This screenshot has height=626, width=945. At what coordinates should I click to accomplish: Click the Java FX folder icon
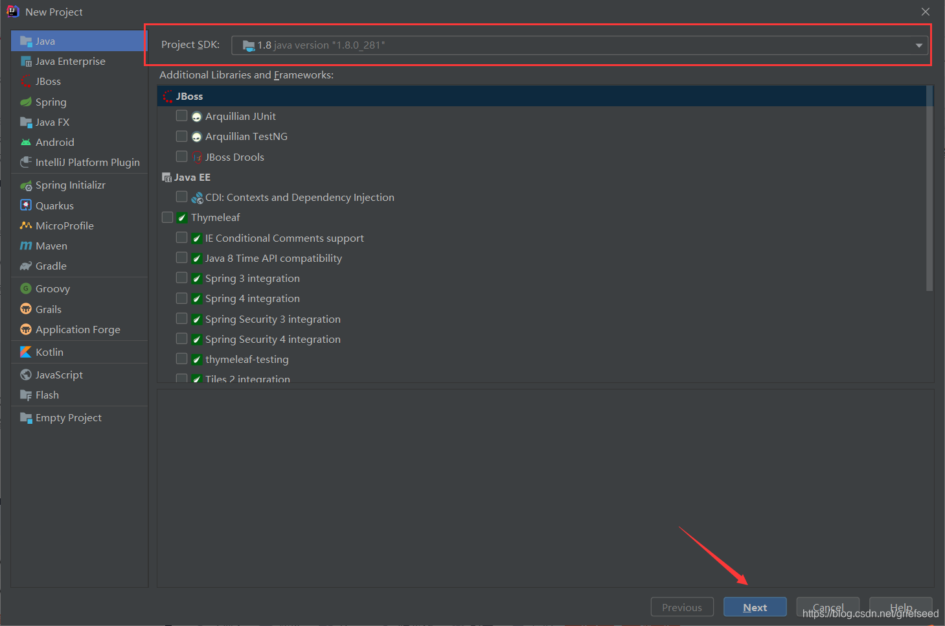(x=26, y=122)
